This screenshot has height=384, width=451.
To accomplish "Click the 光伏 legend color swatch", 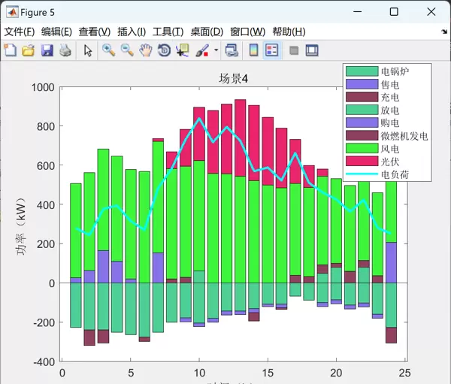I will click(361, 161).
